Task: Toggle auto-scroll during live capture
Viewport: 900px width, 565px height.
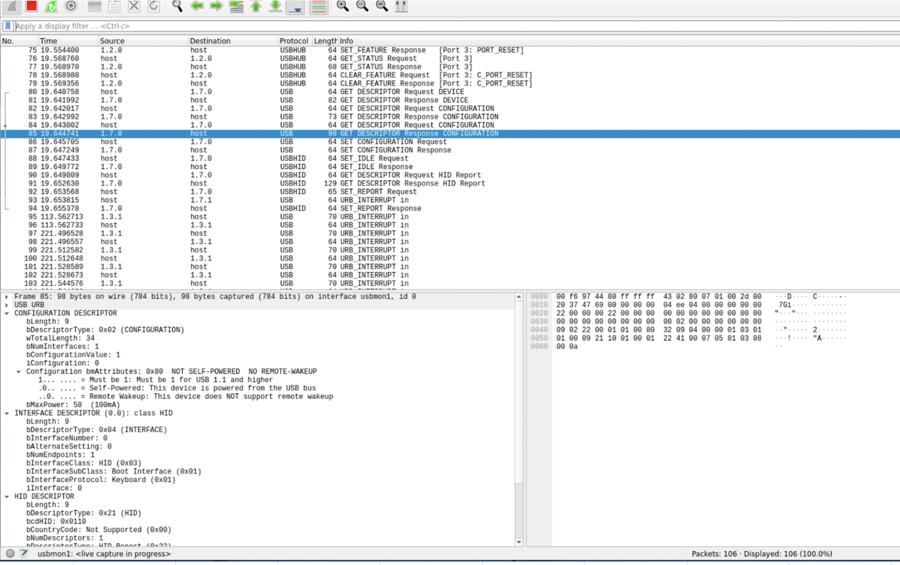Action: [295, 7]
